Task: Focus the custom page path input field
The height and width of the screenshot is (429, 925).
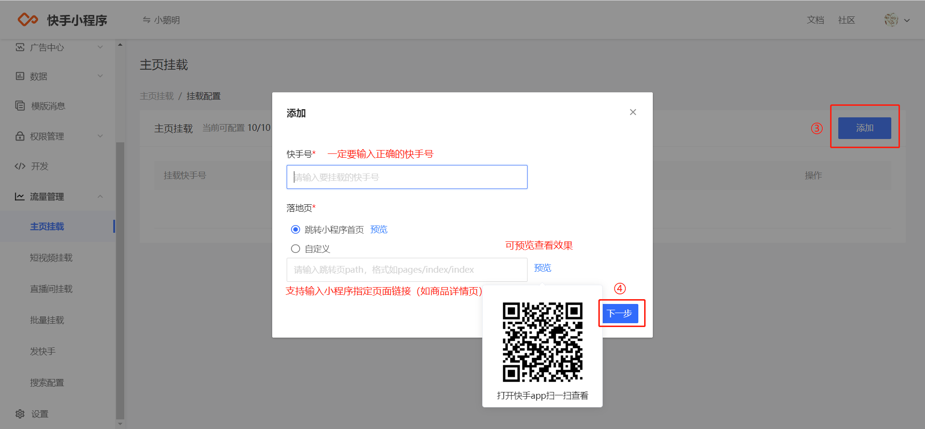Action: click(x=407, y=270)
